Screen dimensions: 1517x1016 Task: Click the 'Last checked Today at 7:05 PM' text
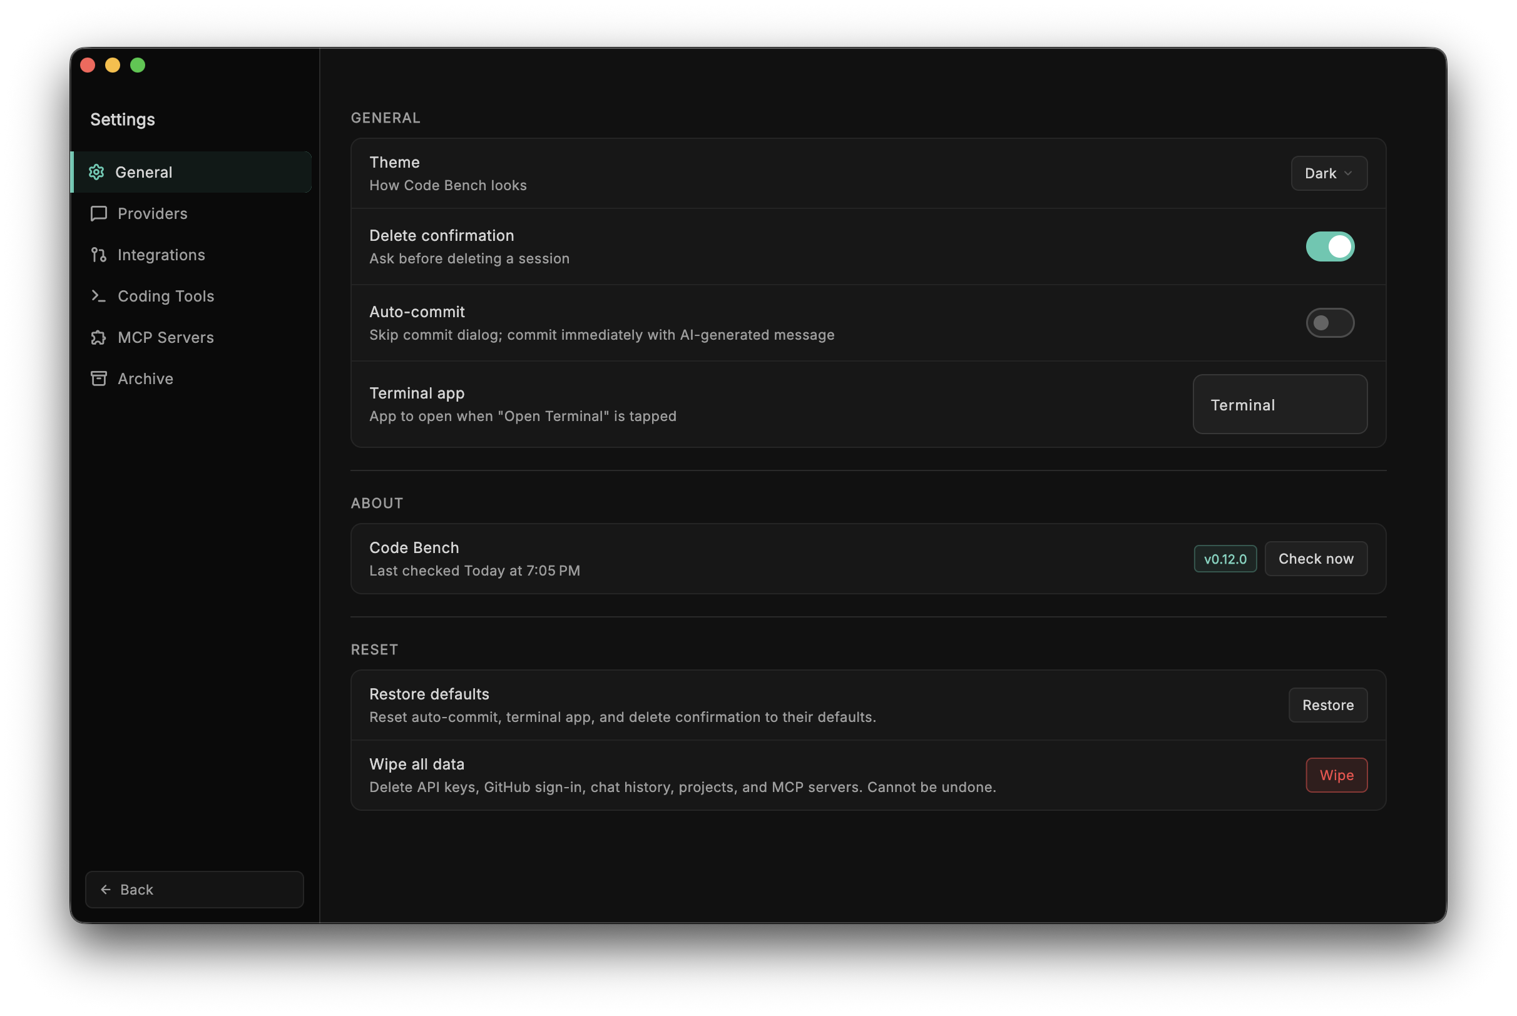pos(474,571)
